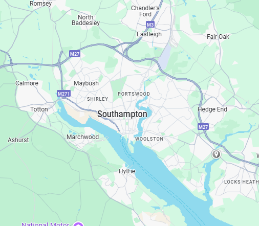Select the Eastleigh town label
259x226 pixels.
pyautogui.click(x=149, y=34)
